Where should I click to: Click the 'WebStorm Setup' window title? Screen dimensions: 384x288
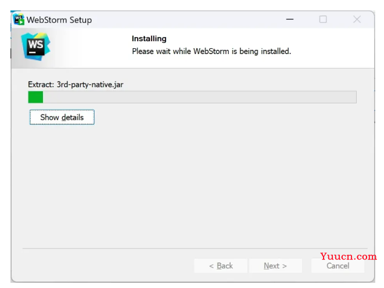59,20
